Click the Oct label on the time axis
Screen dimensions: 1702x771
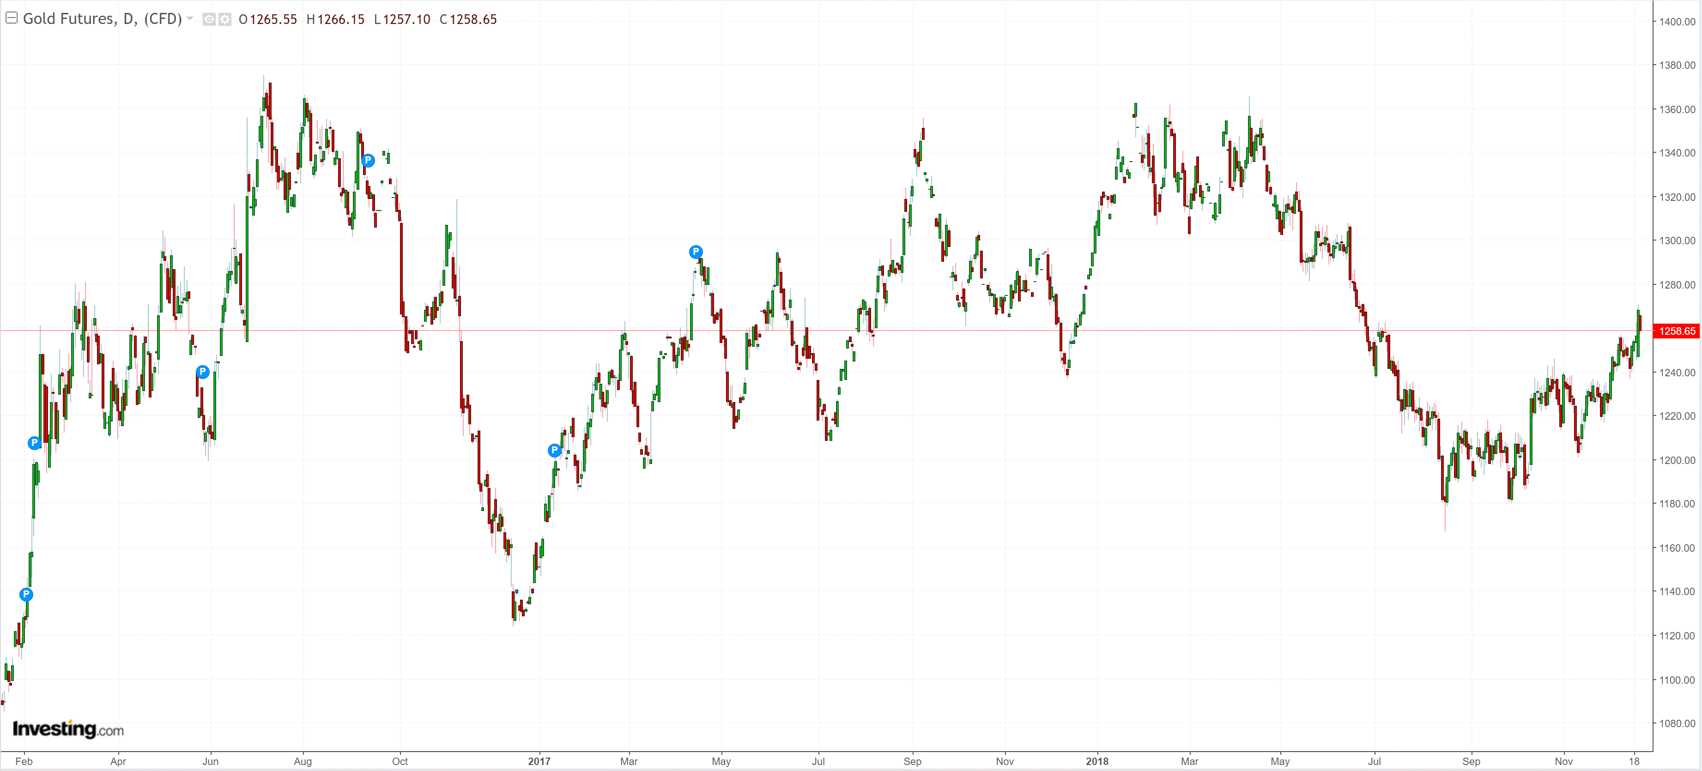tap(400, 761)
